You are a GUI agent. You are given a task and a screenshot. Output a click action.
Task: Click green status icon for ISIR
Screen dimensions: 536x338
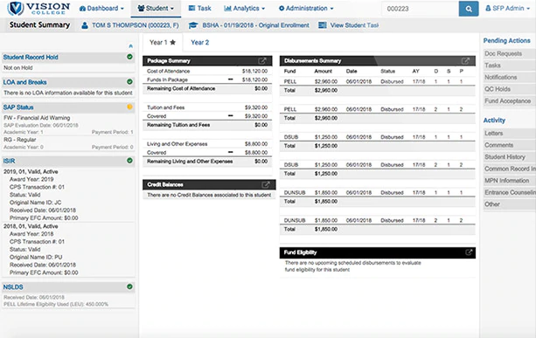pos(129,160)
